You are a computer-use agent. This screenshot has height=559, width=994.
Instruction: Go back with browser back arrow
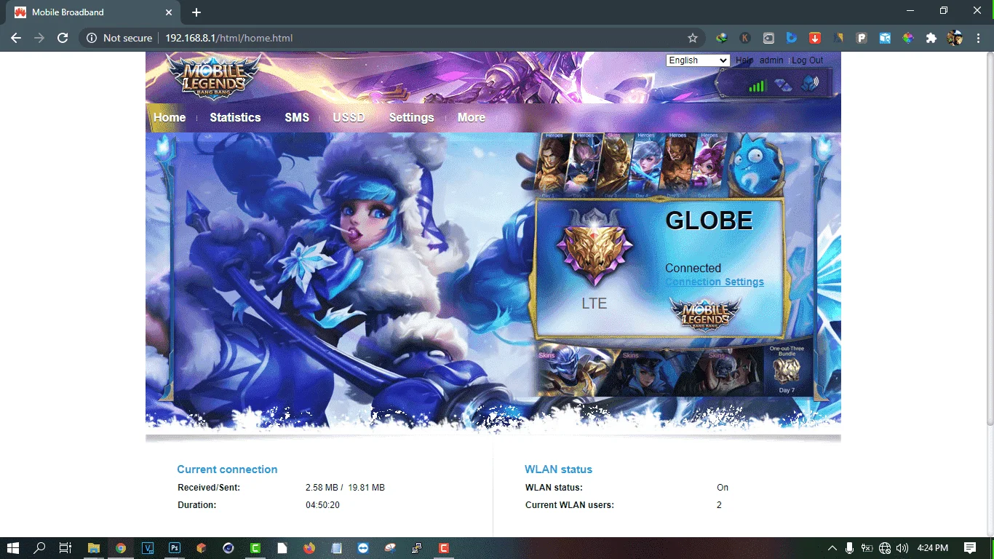click(x=16, y=38)
